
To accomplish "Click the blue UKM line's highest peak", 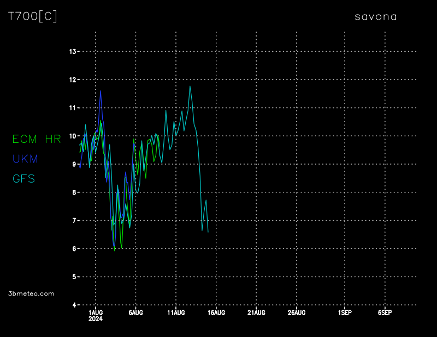I will coord(101,91).
